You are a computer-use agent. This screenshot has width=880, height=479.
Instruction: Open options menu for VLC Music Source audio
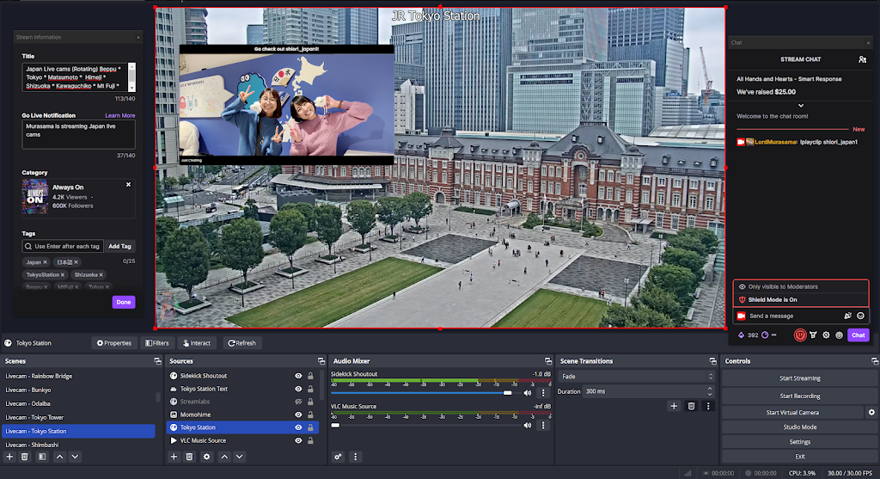pyautogui.click(x=542, y=425)
